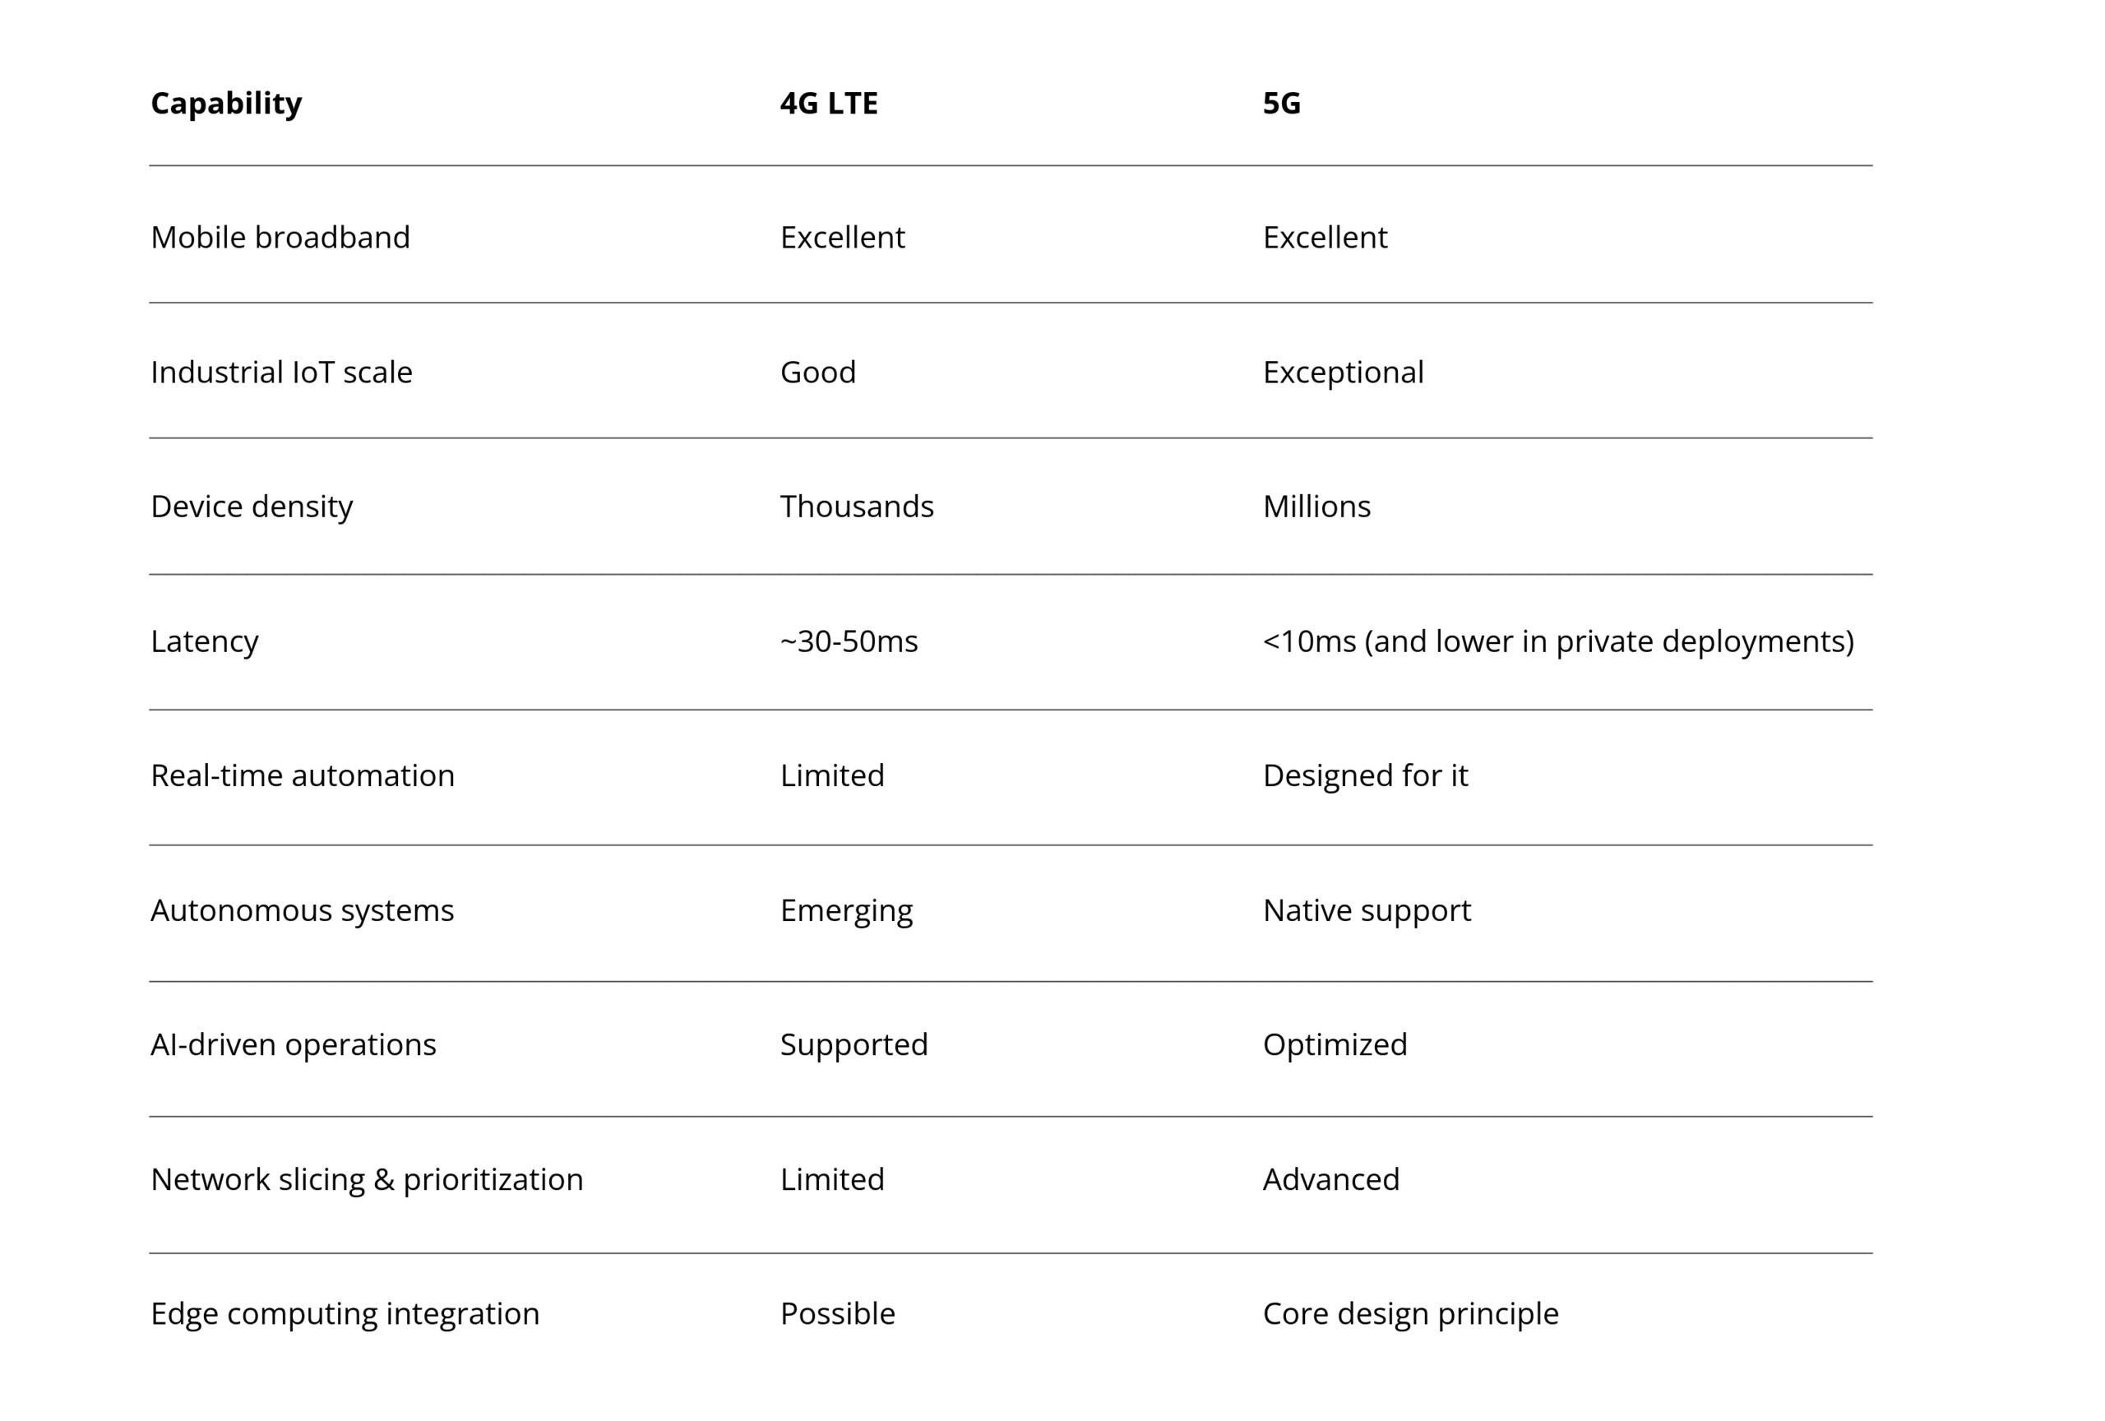Click the Advanced cell under 5G
The height and width of the screenshot is (1421, 2105).
(x=1331, y=1180)
